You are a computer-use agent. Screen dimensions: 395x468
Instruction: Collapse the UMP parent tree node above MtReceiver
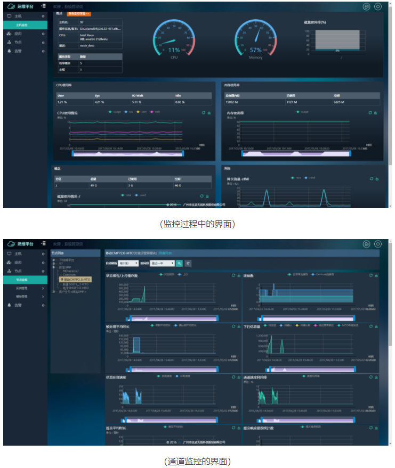point(54,267)
